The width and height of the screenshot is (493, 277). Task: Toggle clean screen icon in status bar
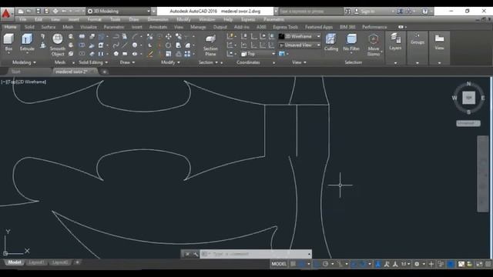pos(479,264)
